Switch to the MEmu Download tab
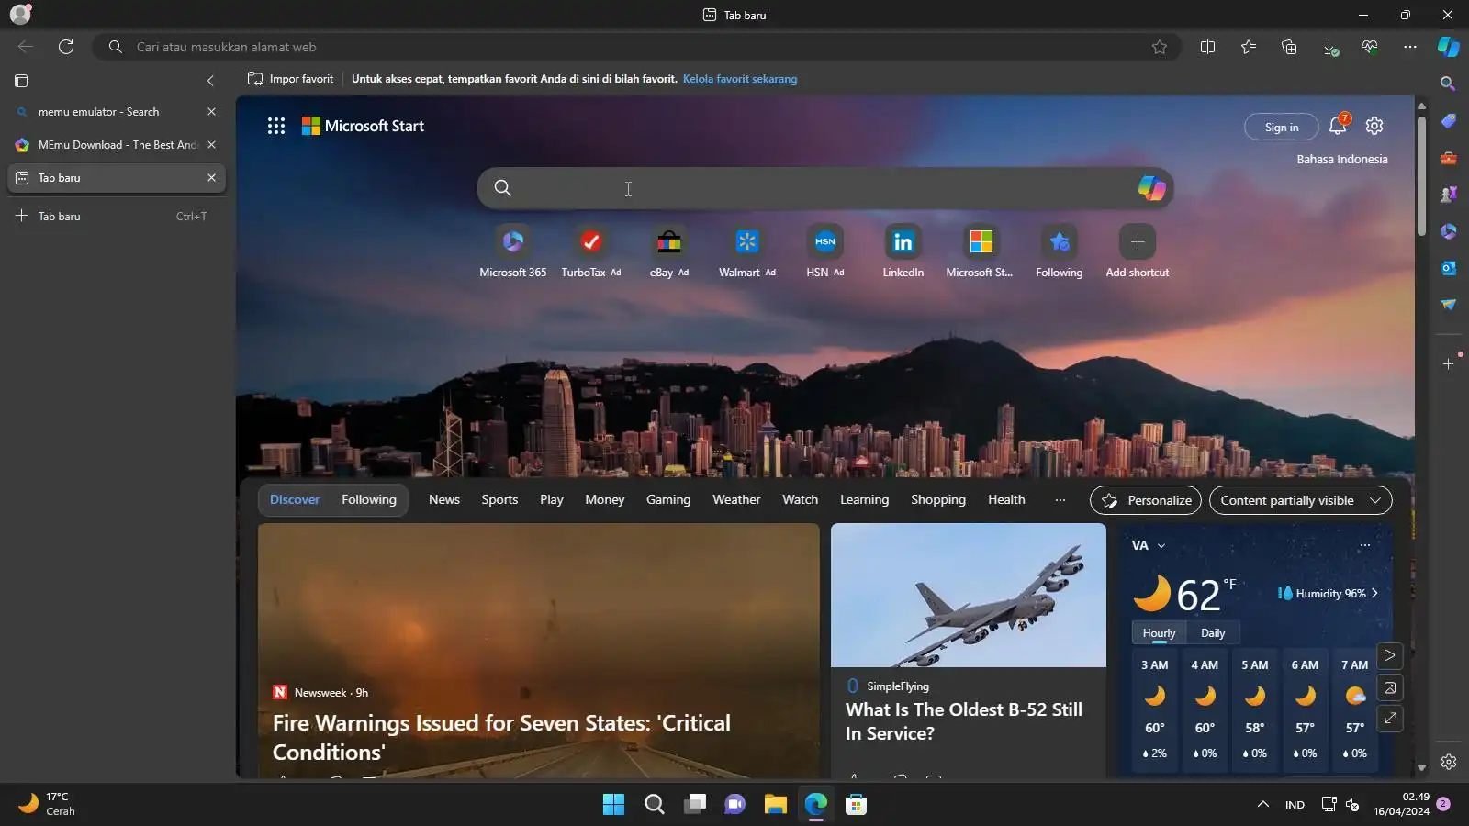This screenshot has width=1469, height=826. pos(116,145)
